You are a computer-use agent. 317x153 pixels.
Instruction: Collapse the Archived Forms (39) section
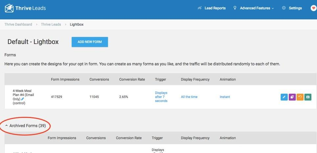[26, 125]
